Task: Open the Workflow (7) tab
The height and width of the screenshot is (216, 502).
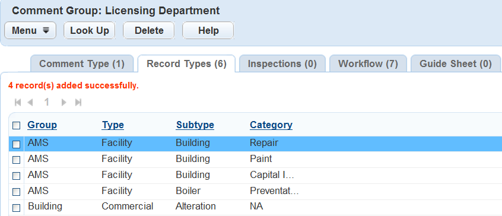Action: coord(368,63)
